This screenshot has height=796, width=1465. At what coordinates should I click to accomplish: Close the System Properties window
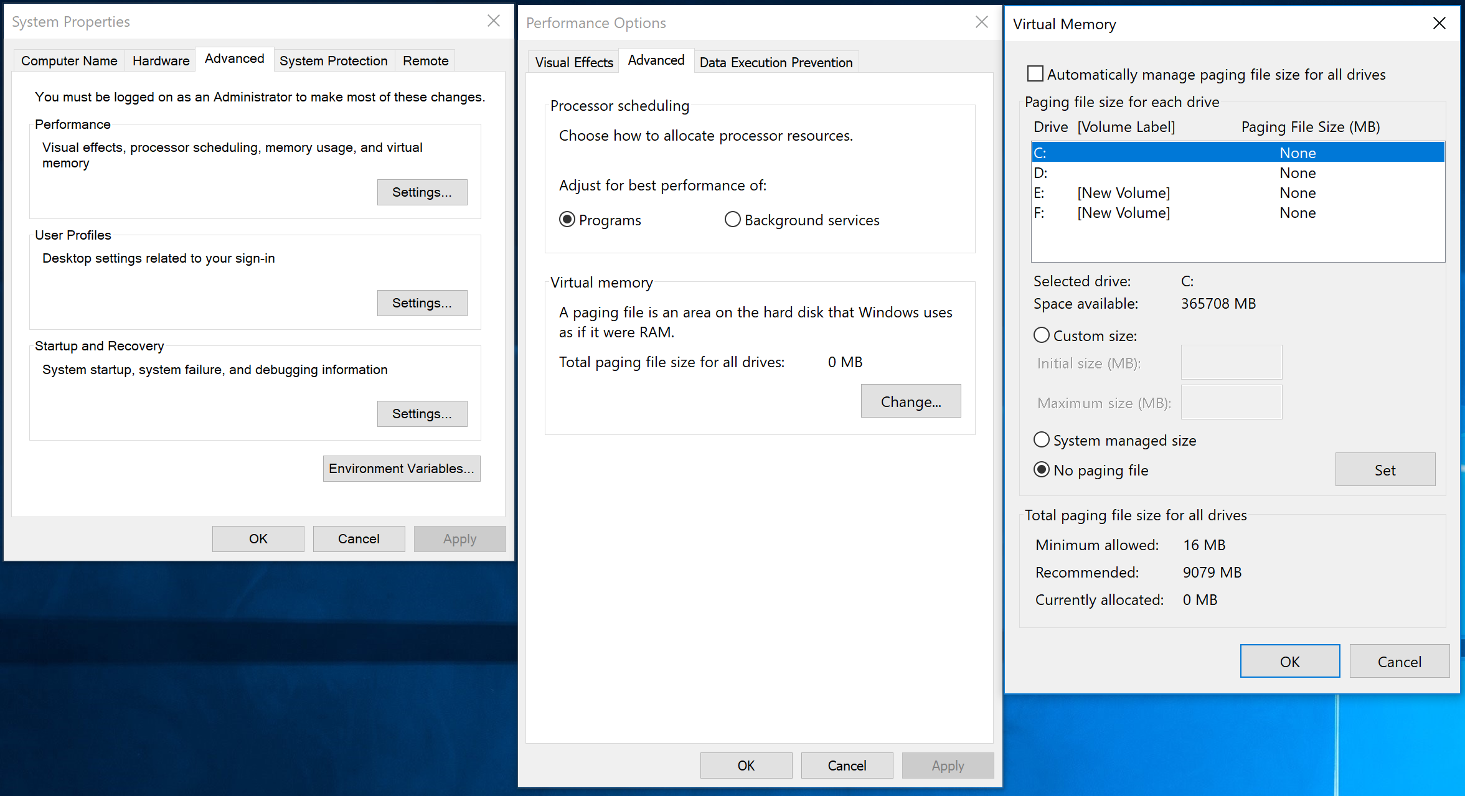pos(493,21)
